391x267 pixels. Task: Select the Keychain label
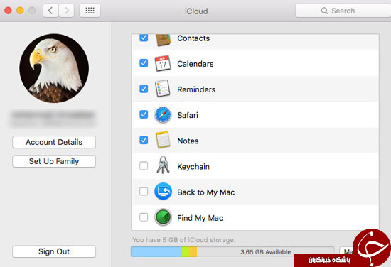(x=193, y=167)
